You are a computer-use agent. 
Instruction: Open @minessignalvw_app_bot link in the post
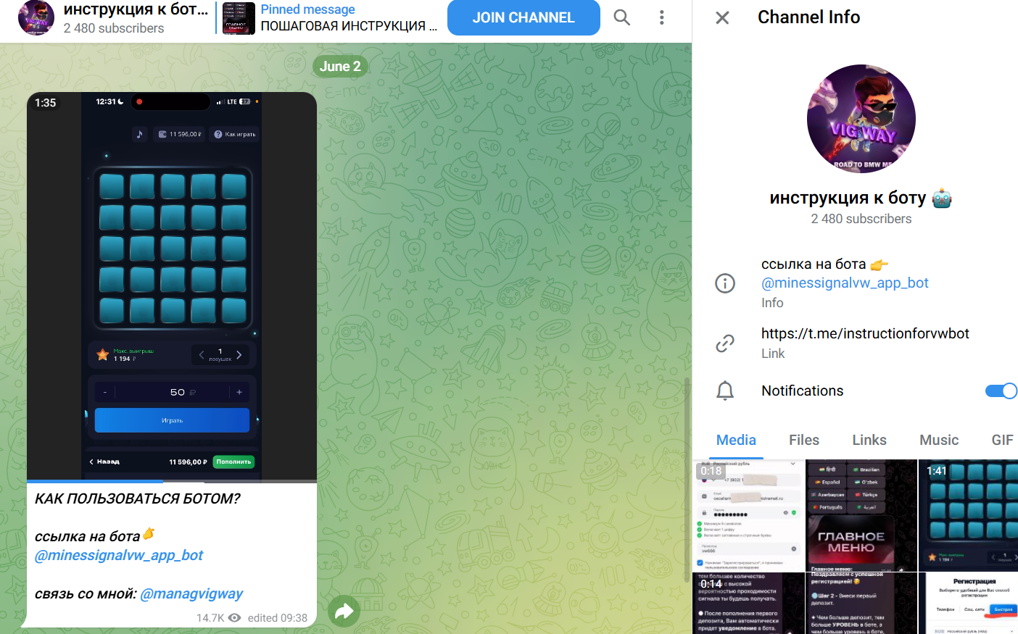click(x=119, y=556)
